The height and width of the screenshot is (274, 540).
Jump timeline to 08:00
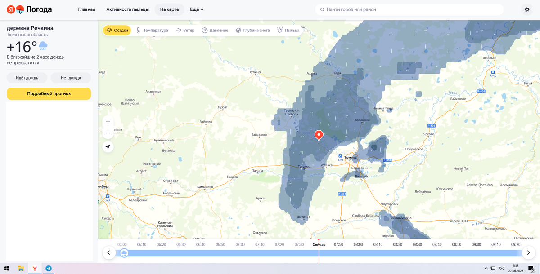point(358,244)
